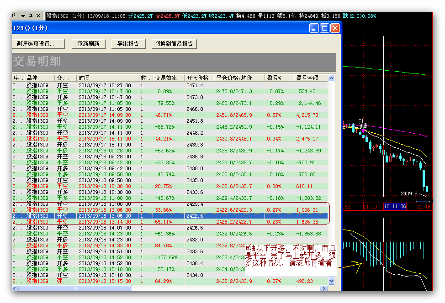Image resolution: width=445 pixels, height=303 pixels.
Task: Click the horizontal scrollbar thumb
Action: 75,288
